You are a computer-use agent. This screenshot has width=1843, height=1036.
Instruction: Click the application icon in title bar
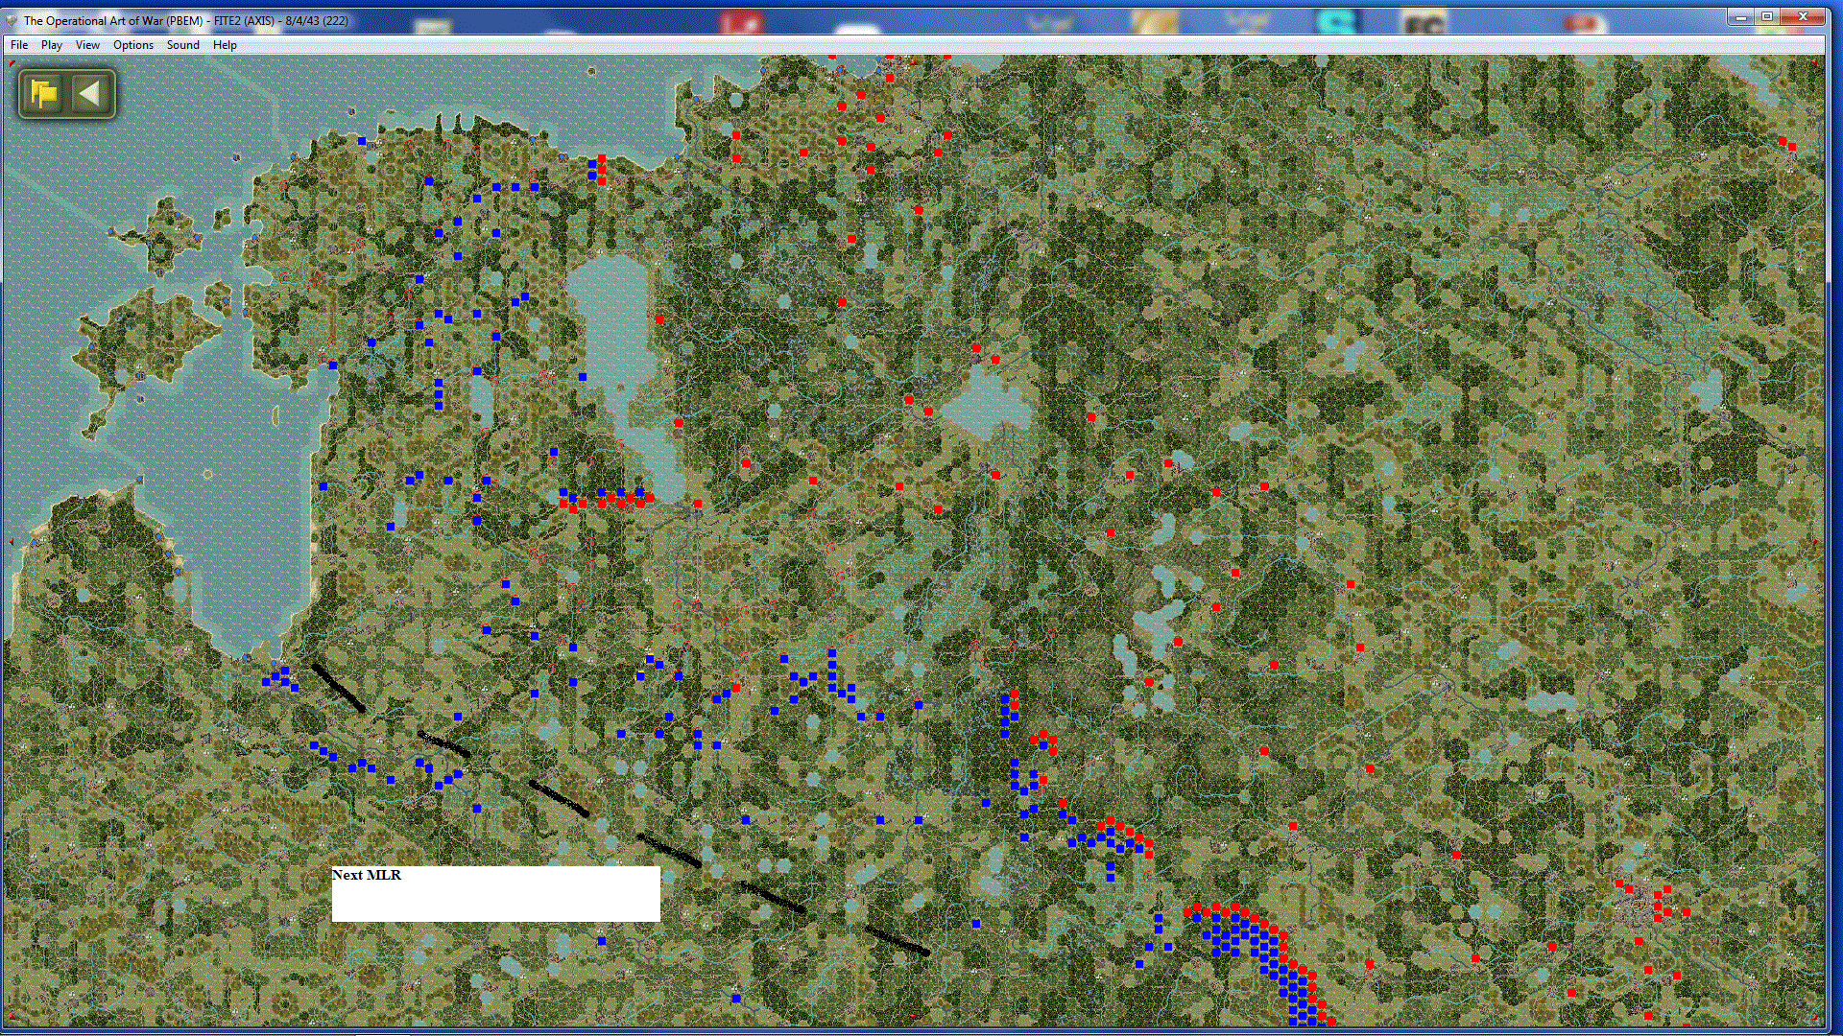pyautogui.click(x=12, y=20)
